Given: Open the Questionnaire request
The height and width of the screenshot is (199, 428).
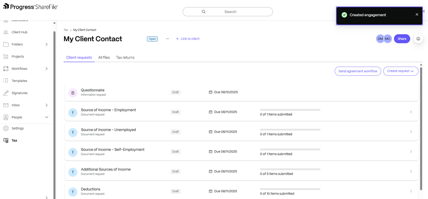Looking at the screenshot, I should coord(241,92).
